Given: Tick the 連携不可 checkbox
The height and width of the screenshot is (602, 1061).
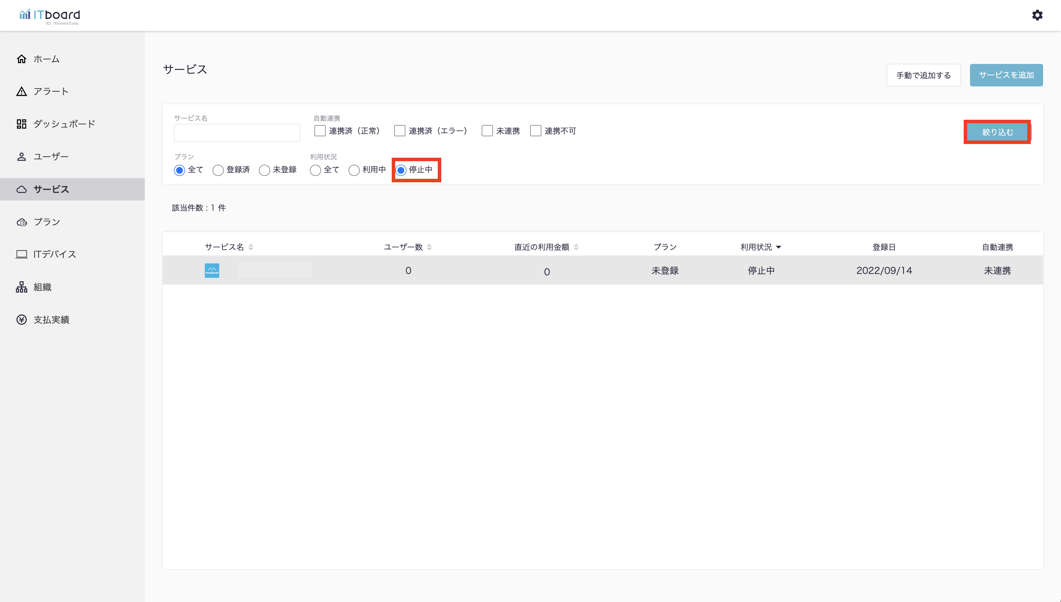Looking at the screenshot, I should coord(535,131).
